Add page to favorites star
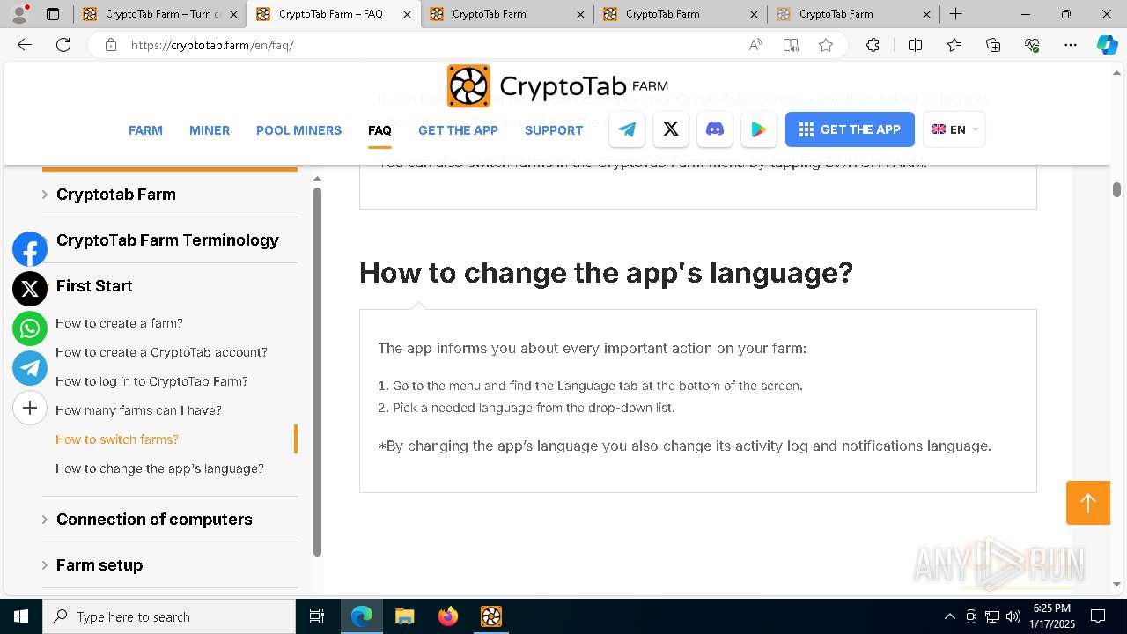1127x634 pixels. (826, 45)
